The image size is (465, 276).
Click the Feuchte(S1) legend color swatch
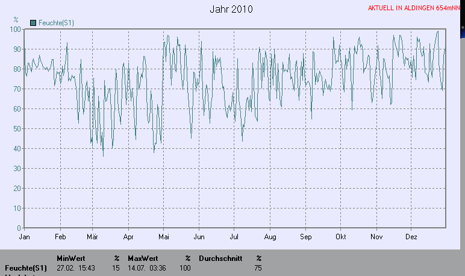click(33, 23)
